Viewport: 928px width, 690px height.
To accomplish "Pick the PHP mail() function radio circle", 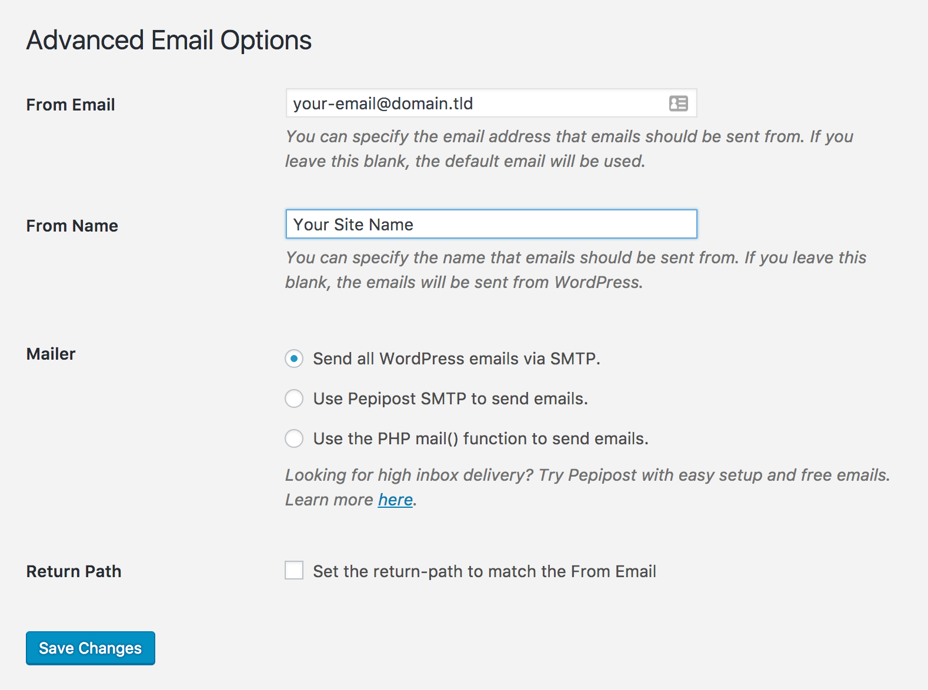I will coord(294,438).
